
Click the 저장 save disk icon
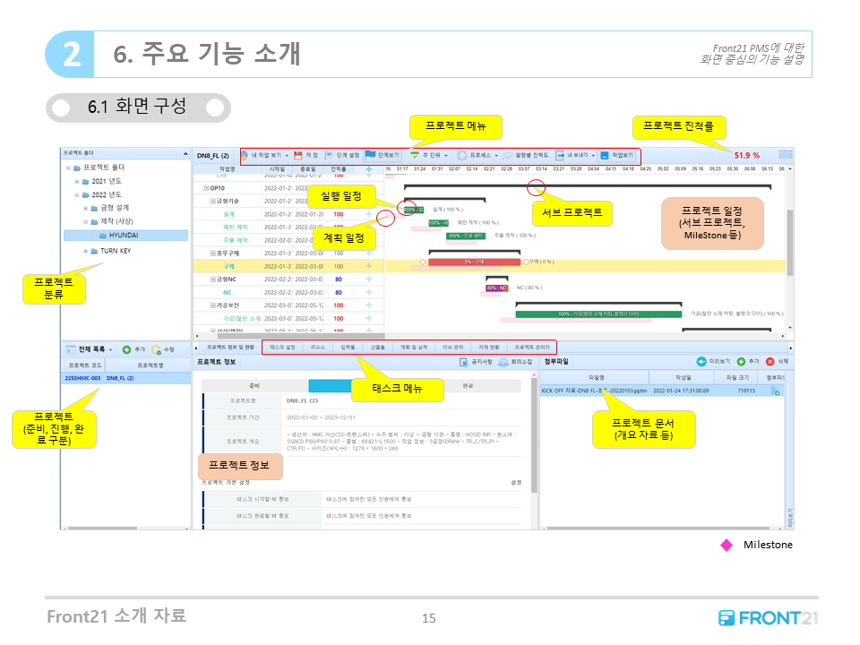pos(297,155)
